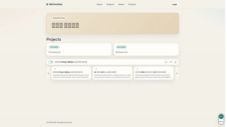
Task: Open the Software List link
Action: [x=122, y=52]
